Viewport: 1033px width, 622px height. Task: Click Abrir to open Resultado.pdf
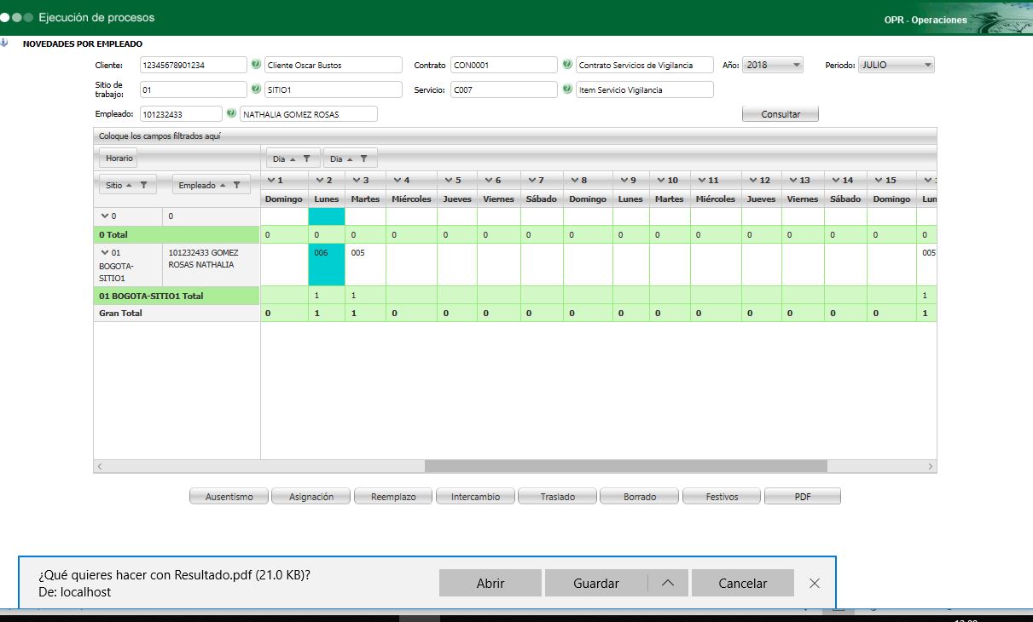[490, 583]
